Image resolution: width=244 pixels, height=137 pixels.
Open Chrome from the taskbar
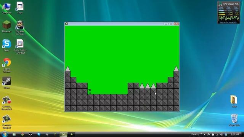point(22,134)
